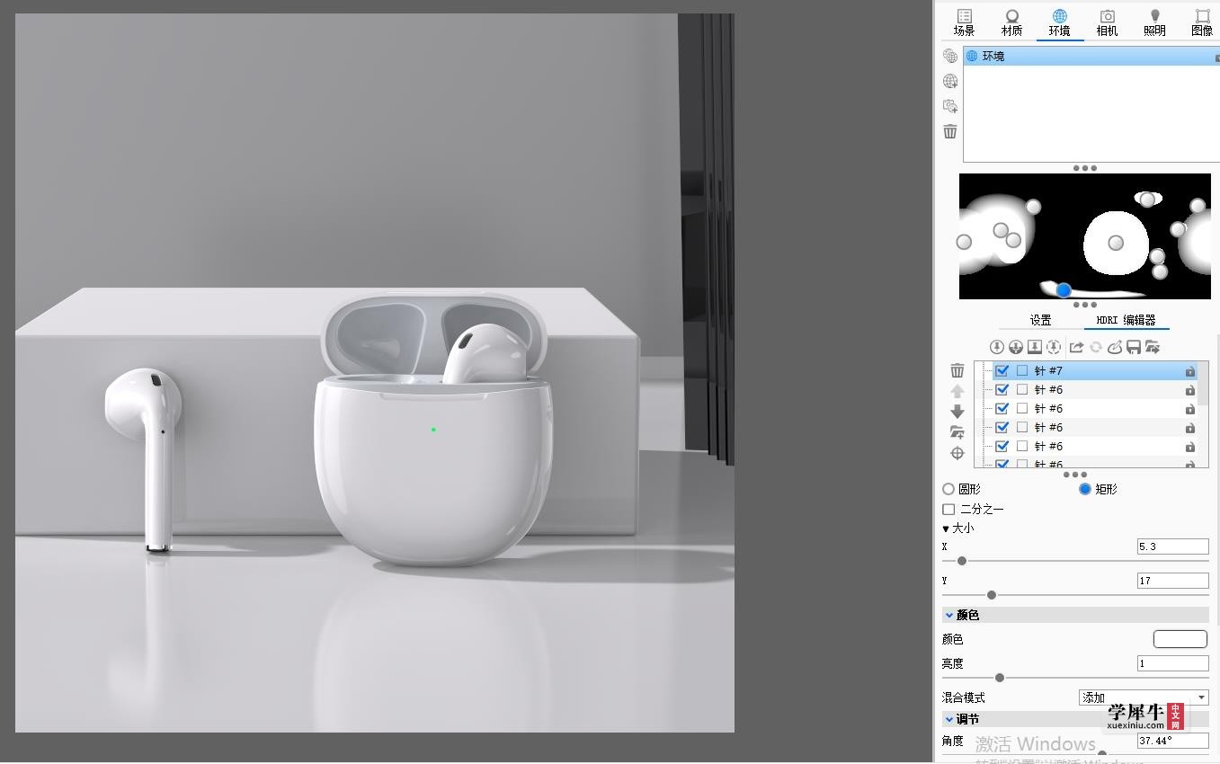Viewport: 1220px width, 764px height.
Task: Delete environment using the upper trash icon
Action: 950,131
